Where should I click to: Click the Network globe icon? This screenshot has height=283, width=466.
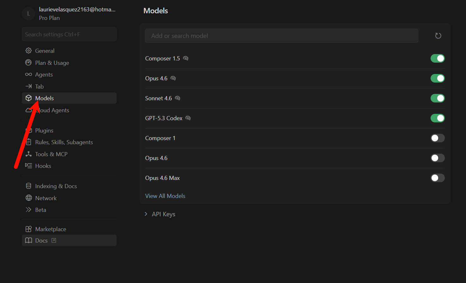[x=28, y=198]
